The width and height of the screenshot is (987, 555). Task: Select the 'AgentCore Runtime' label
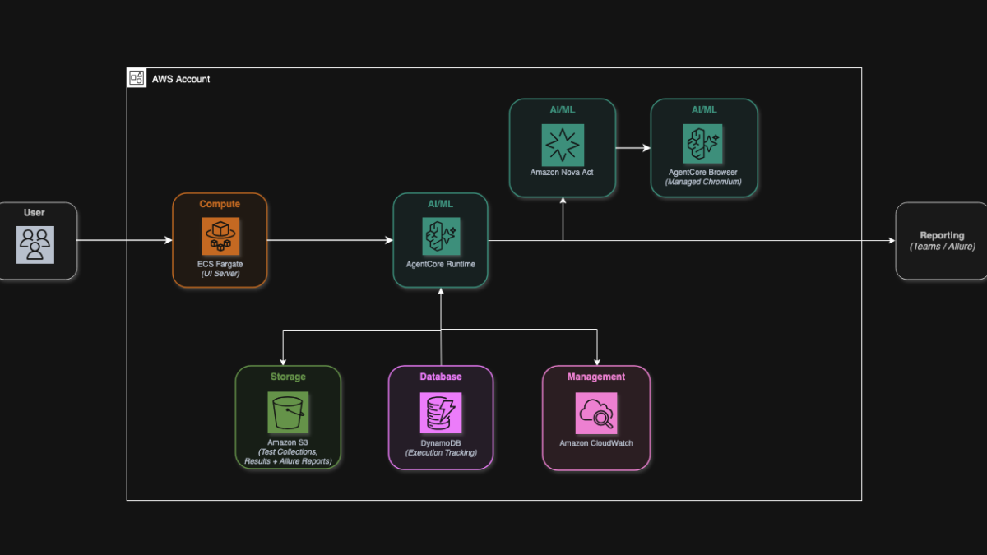point(441,264)
